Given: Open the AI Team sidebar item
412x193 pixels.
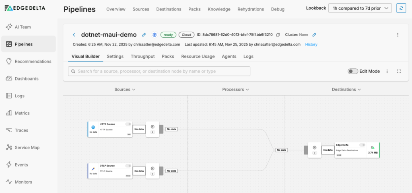Looking at the screenshot, I should 23,27.
